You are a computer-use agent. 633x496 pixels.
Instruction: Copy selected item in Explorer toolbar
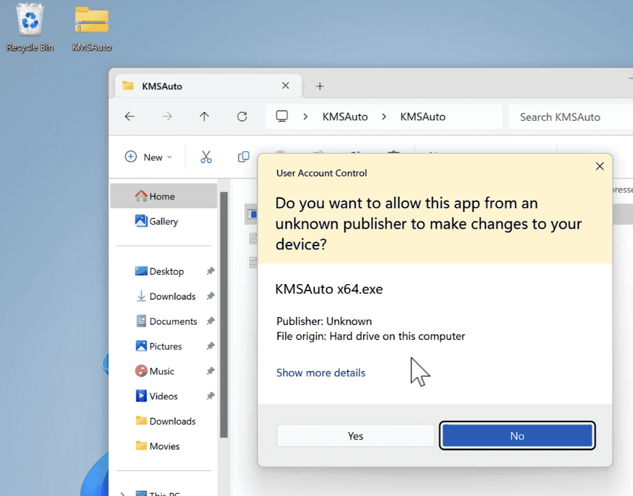tap(244, 157)
